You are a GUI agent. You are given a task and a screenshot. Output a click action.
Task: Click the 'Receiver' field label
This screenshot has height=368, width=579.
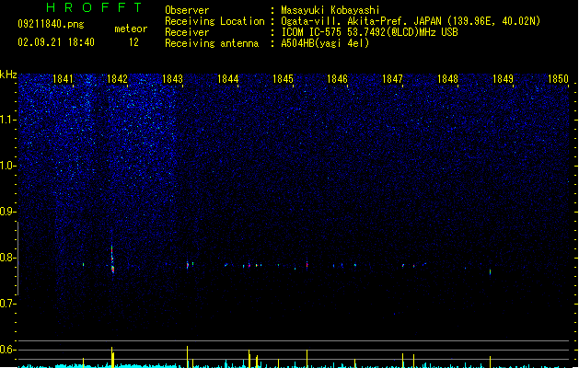(187, 32)
